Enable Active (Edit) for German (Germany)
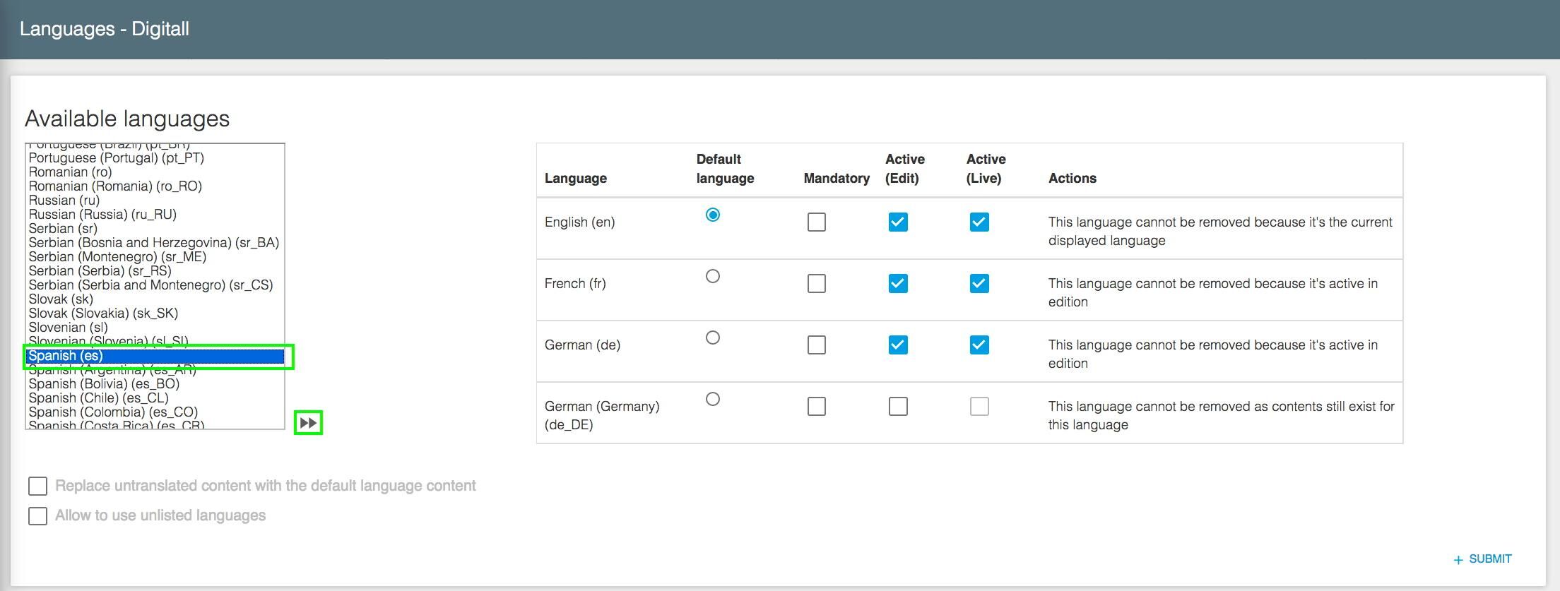 tap(898, 406)
